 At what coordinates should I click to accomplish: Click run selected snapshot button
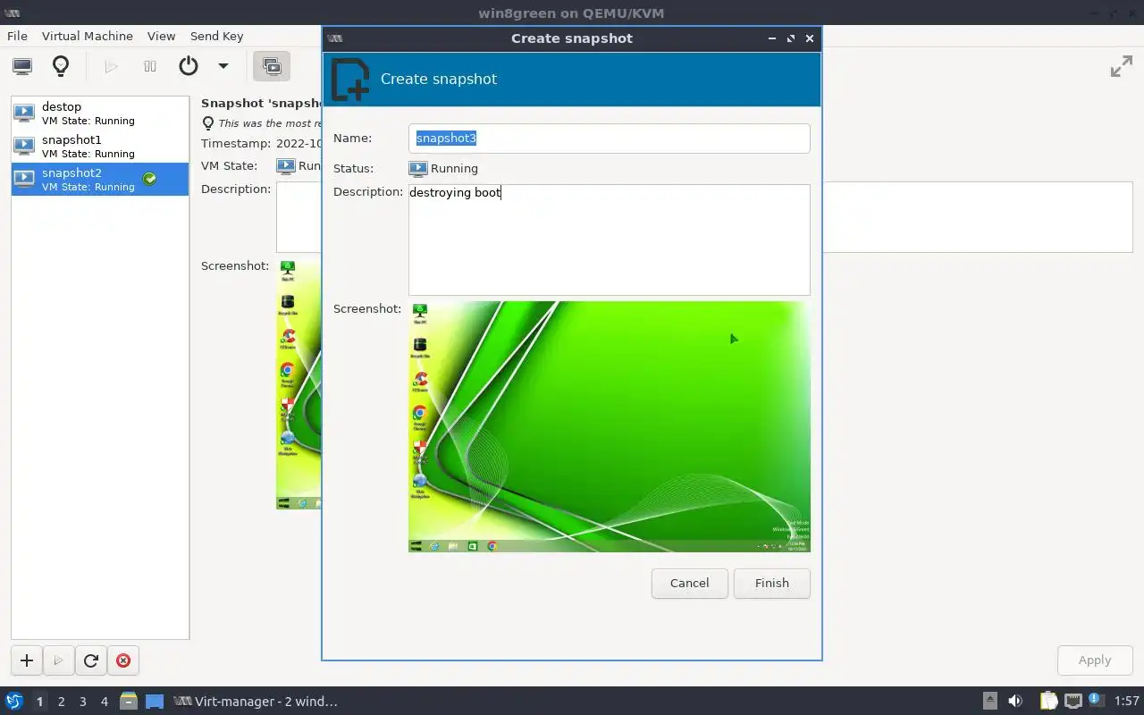pos(58,660)
